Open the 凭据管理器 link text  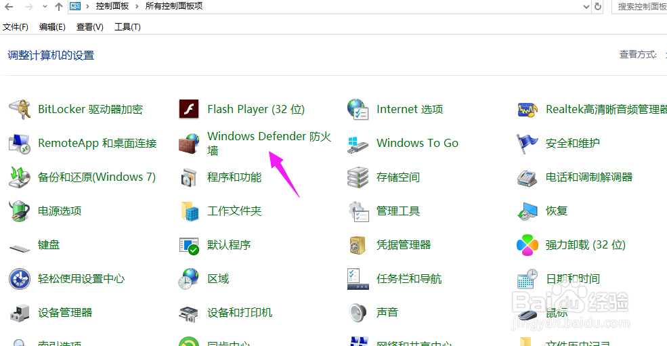tap(404, 244)
